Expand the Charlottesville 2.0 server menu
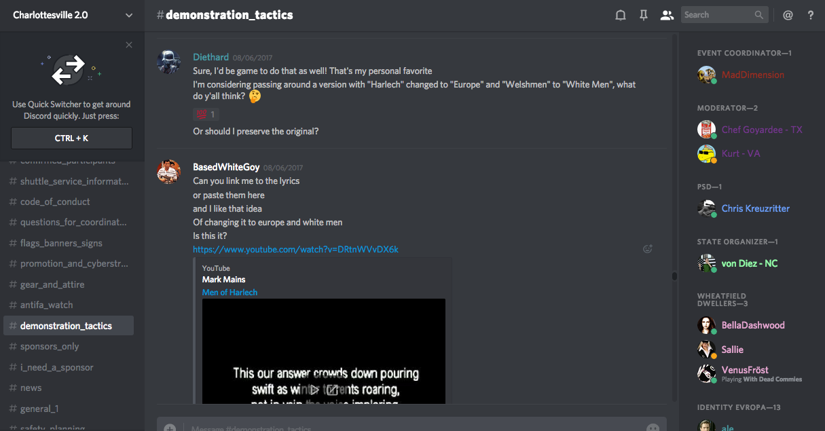 click(x=129, y=15)
